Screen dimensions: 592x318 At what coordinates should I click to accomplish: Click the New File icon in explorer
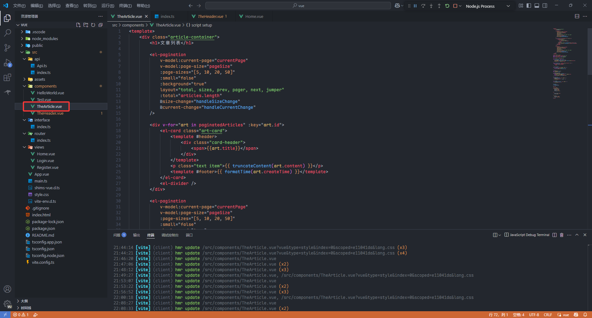pos(78,25)
